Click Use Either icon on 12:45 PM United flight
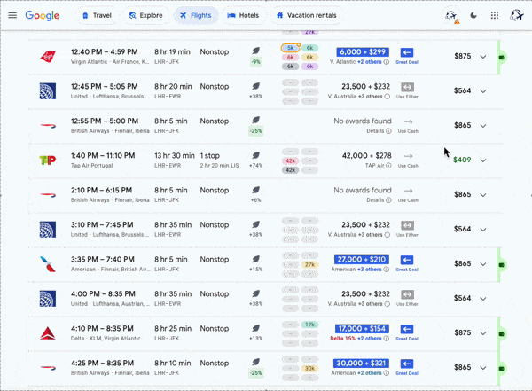This screenshot has height=391, width=532. coord(408,87)
